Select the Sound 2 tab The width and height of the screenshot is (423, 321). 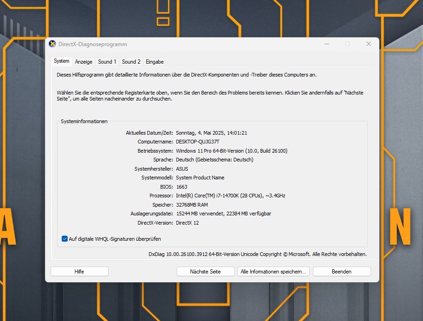pos(131,62)
